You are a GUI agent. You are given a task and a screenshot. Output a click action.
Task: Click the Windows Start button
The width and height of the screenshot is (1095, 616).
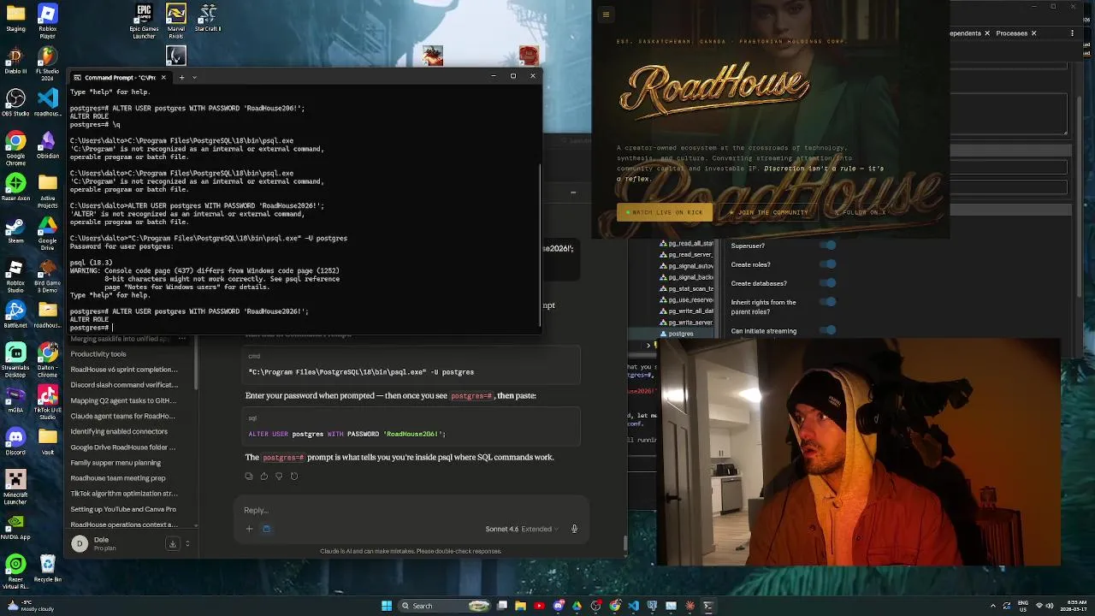(387, 606)
